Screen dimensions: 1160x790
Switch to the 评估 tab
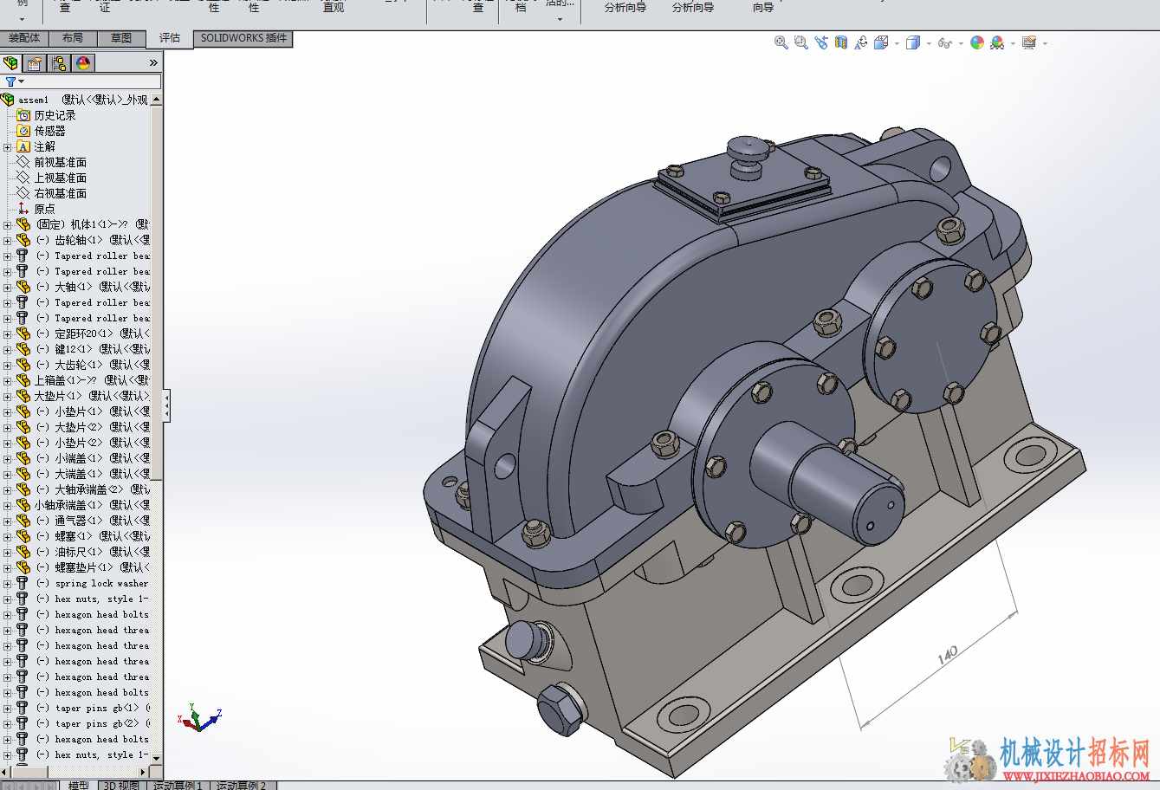coord(170,38)
